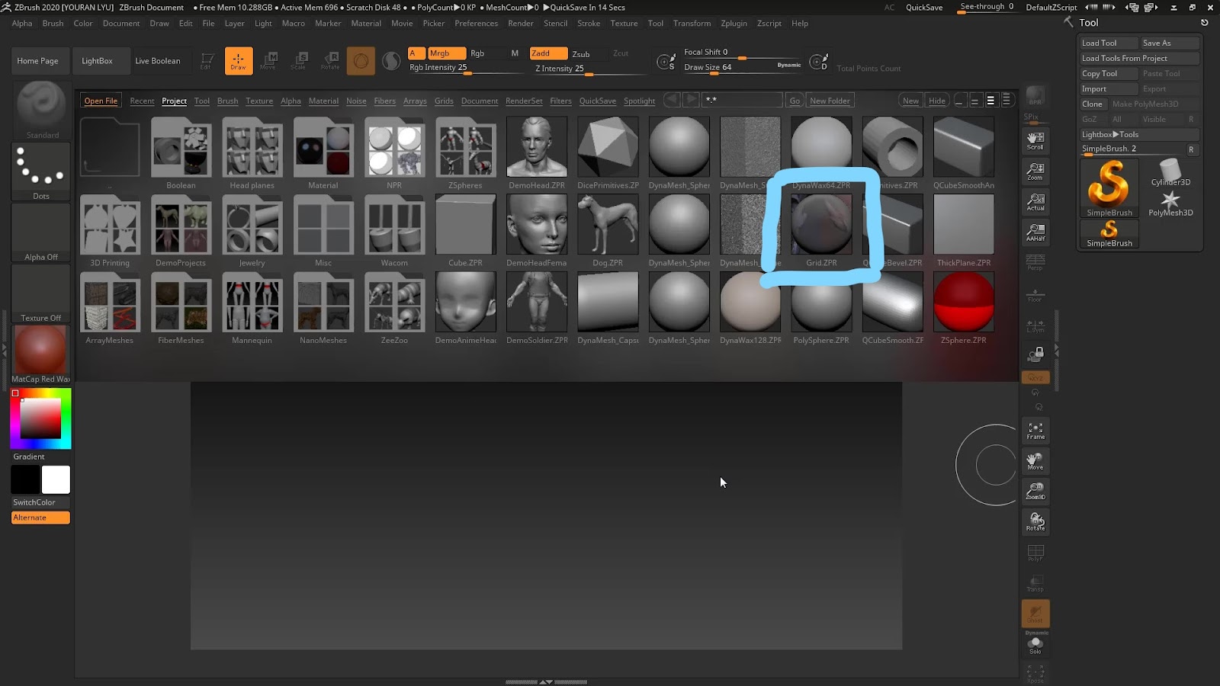
Task: Click the camera lock icon above Xyz
Action: pyautogui.click(x=1035, y=354)
